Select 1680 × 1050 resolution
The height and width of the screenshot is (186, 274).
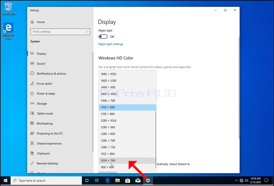tap(127, 74)
